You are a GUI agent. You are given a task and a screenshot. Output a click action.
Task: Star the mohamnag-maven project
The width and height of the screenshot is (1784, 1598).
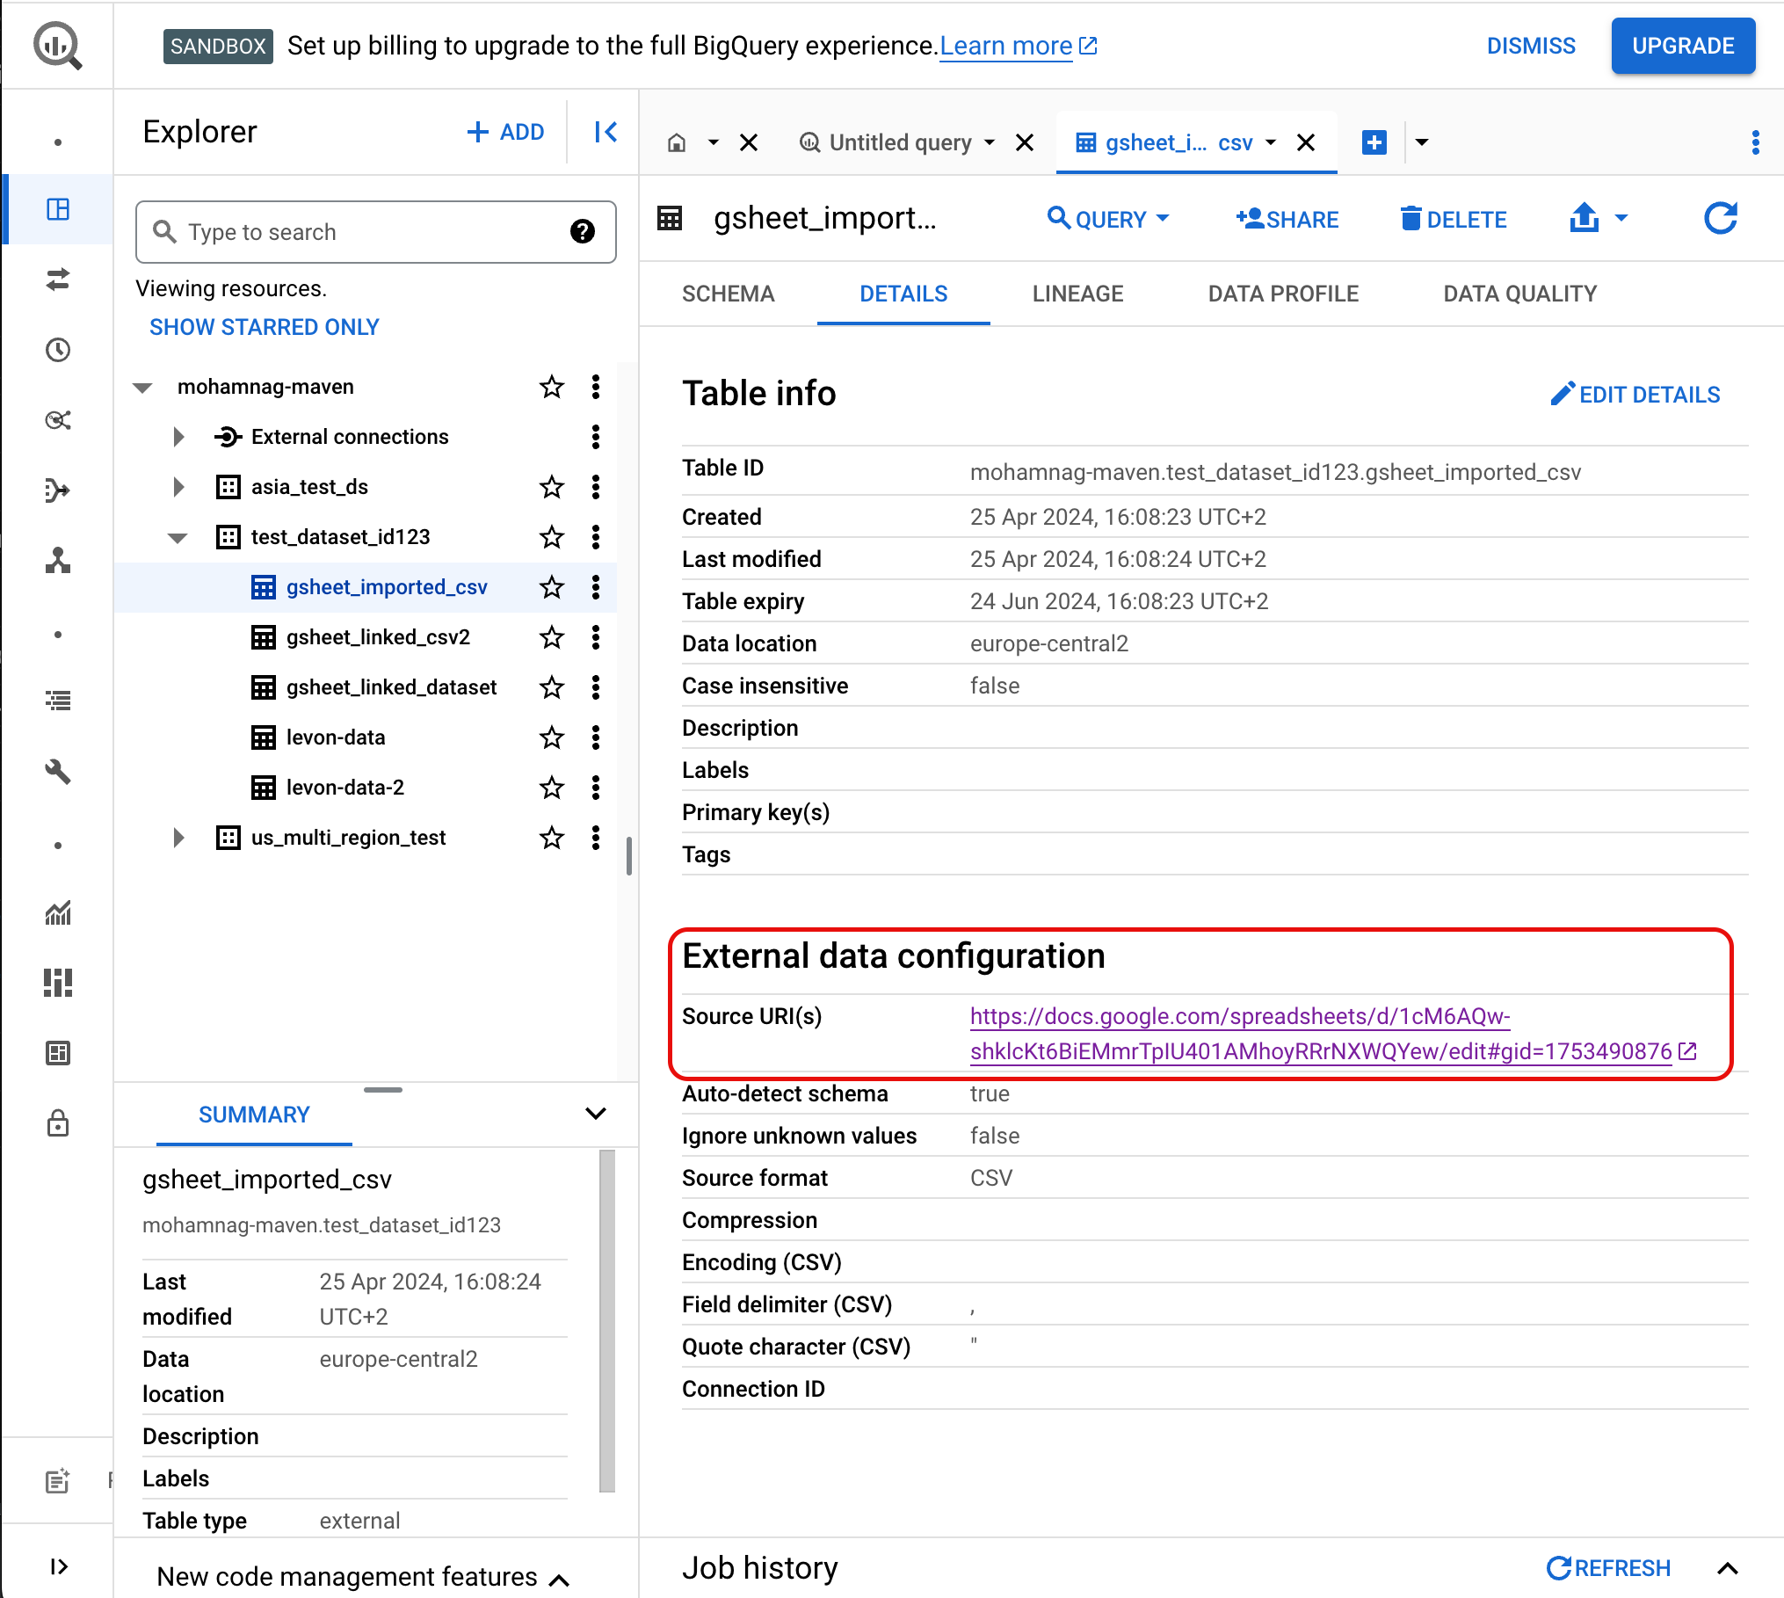552,387
